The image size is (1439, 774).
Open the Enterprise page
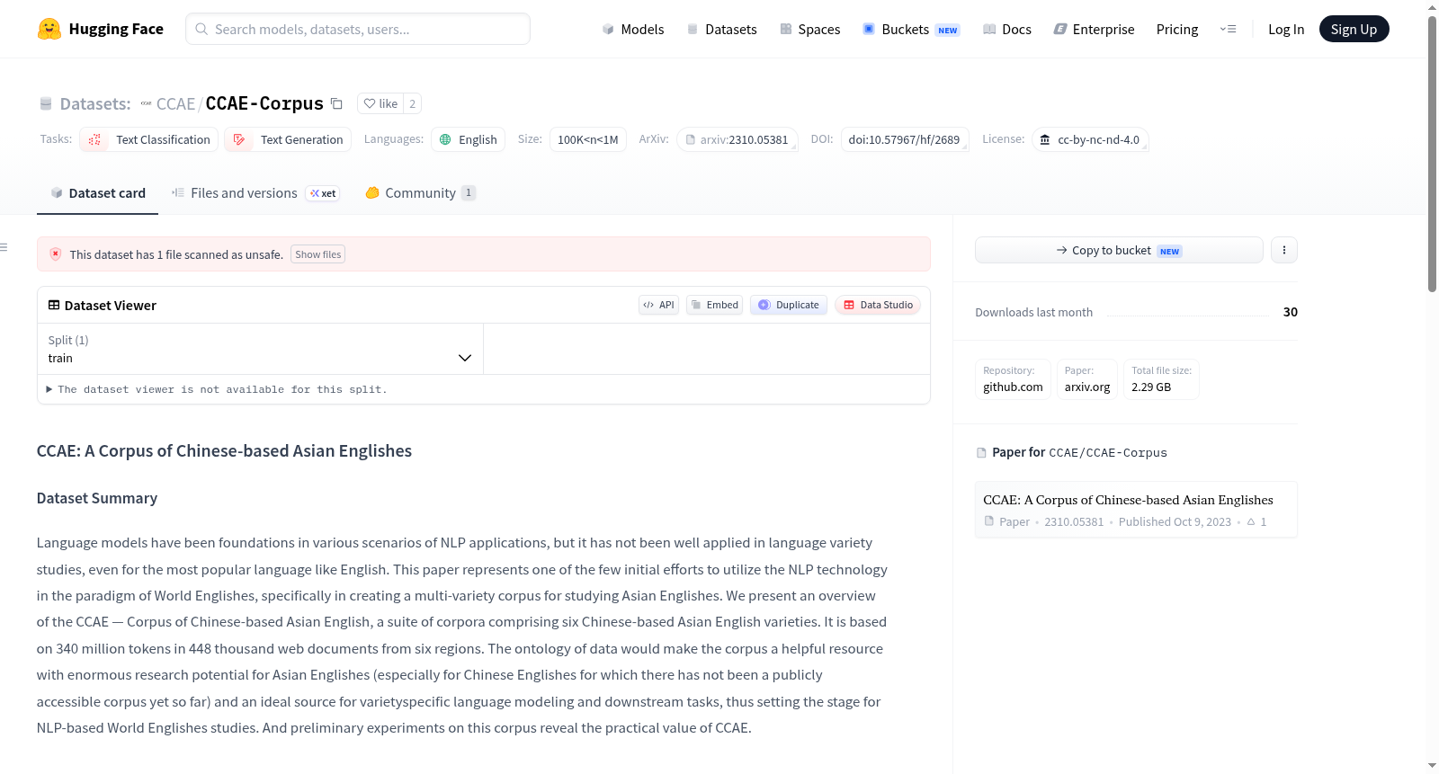[x=1094, y=29]
